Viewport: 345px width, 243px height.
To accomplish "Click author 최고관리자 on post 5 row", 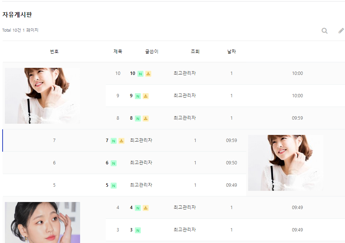I will click(141, 185).
